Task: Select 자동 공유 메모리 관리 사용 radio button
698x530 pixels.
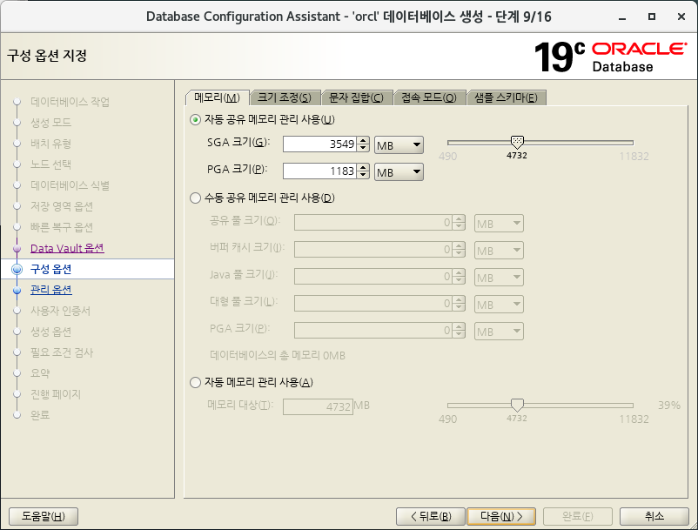Action: point(195,120)
